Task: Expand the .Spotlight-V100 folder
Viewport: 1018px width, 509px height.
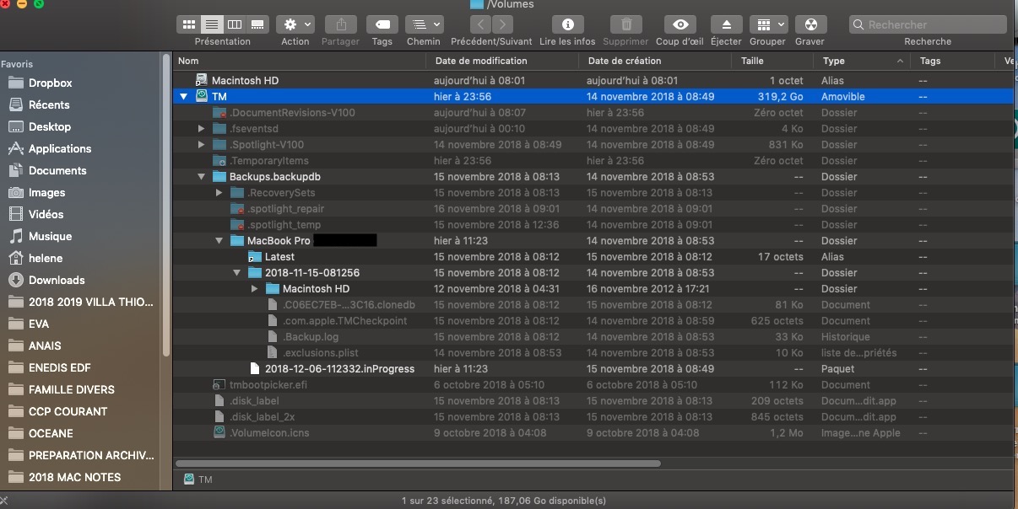Action: (201, 145)
